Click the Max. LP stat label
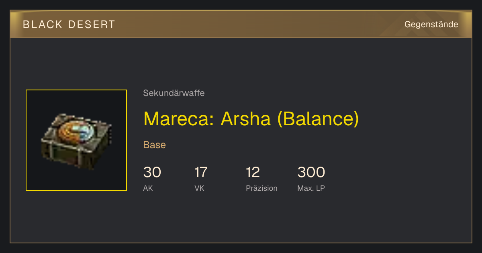 311,188
